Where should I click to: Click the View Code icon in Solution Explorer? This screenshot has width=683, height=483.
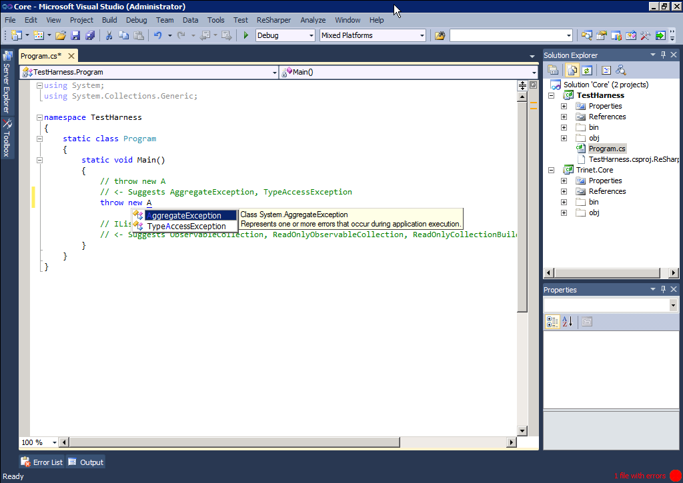click(x=606, y=70)
